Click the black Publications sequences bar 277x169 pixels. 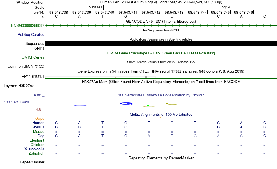point(161,44)
